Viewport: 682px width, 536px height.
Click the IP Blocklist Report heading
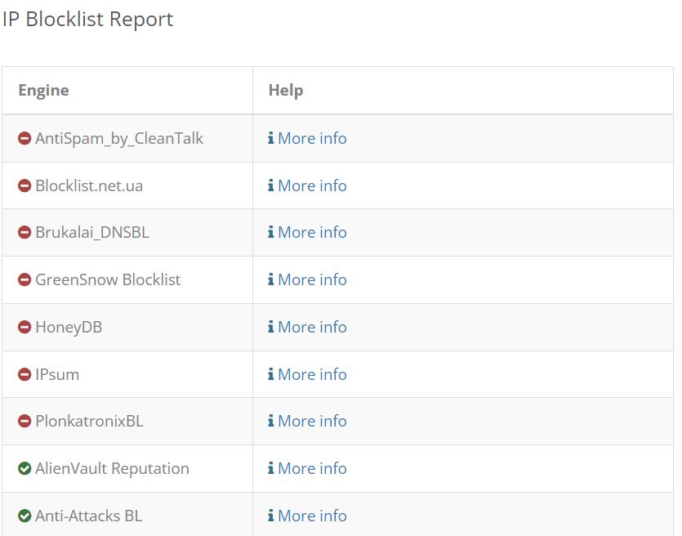pos(87,20)
